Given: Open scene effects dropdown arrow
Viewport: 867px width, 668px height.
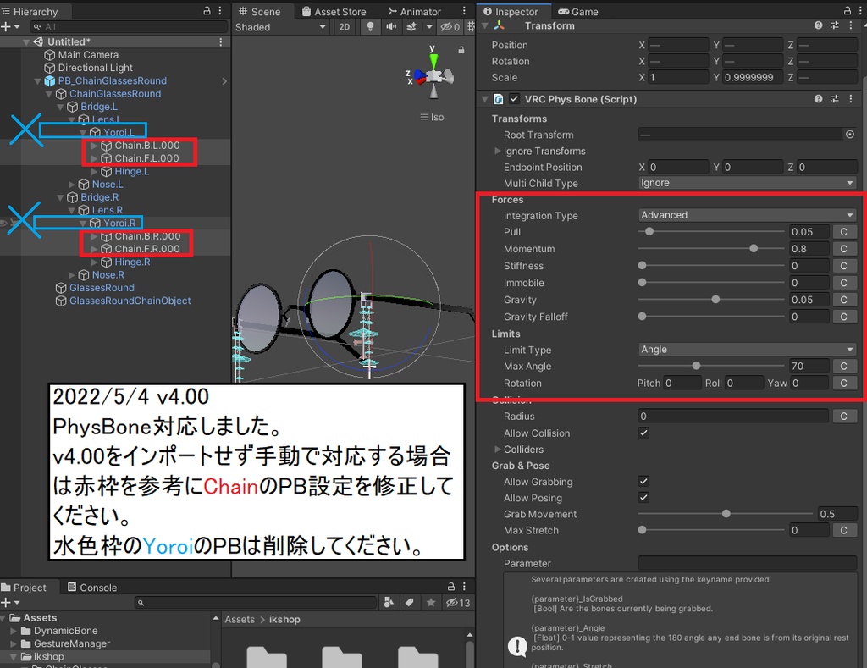Looking at the screenshot, I should coord(428,26).
